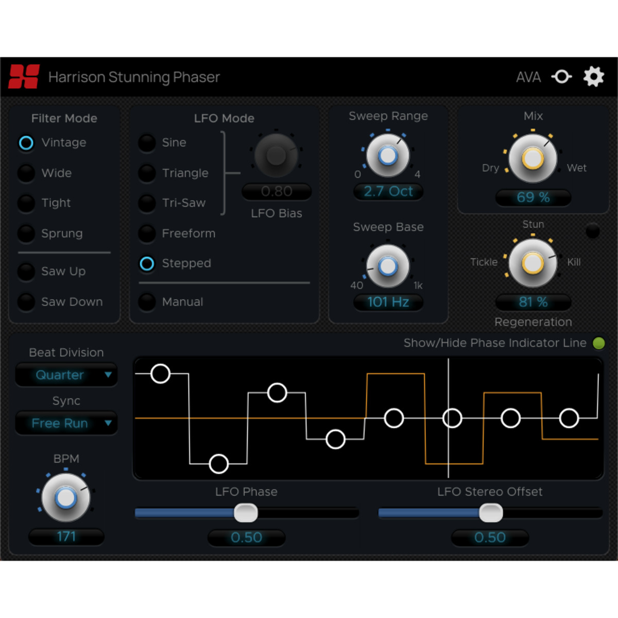Click the Regeneration 81 % value field
Image resolution: width=618 pixels, height=618 pixels.
click(533, 302)
